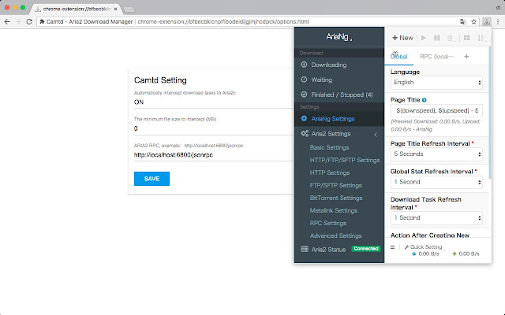This screenshot has width=505, height=315.
Task: Open a new browser tab
Action: pos(129,9)
